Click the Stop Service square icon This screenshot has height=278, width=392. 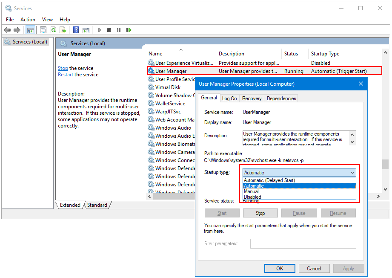109,30
